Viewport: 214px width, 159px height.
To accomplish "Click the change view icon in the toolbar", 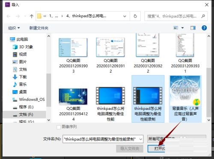I will point(175,28).
